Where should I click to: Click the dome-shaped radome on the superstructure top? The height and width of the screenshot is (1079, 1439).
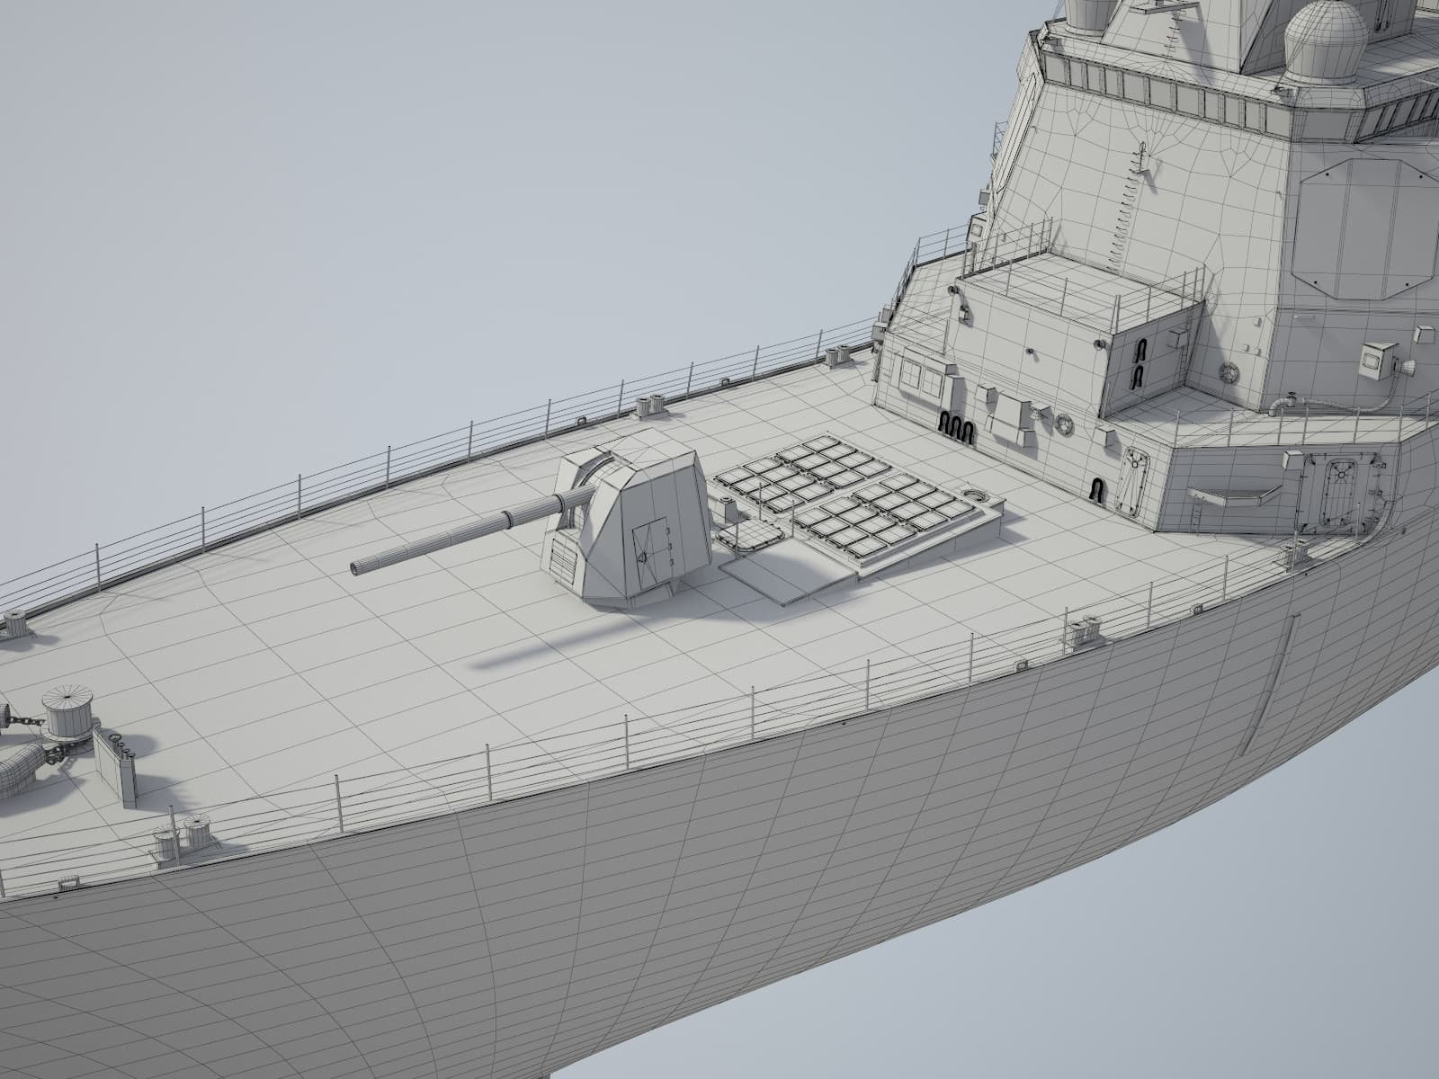[1325, 40]
